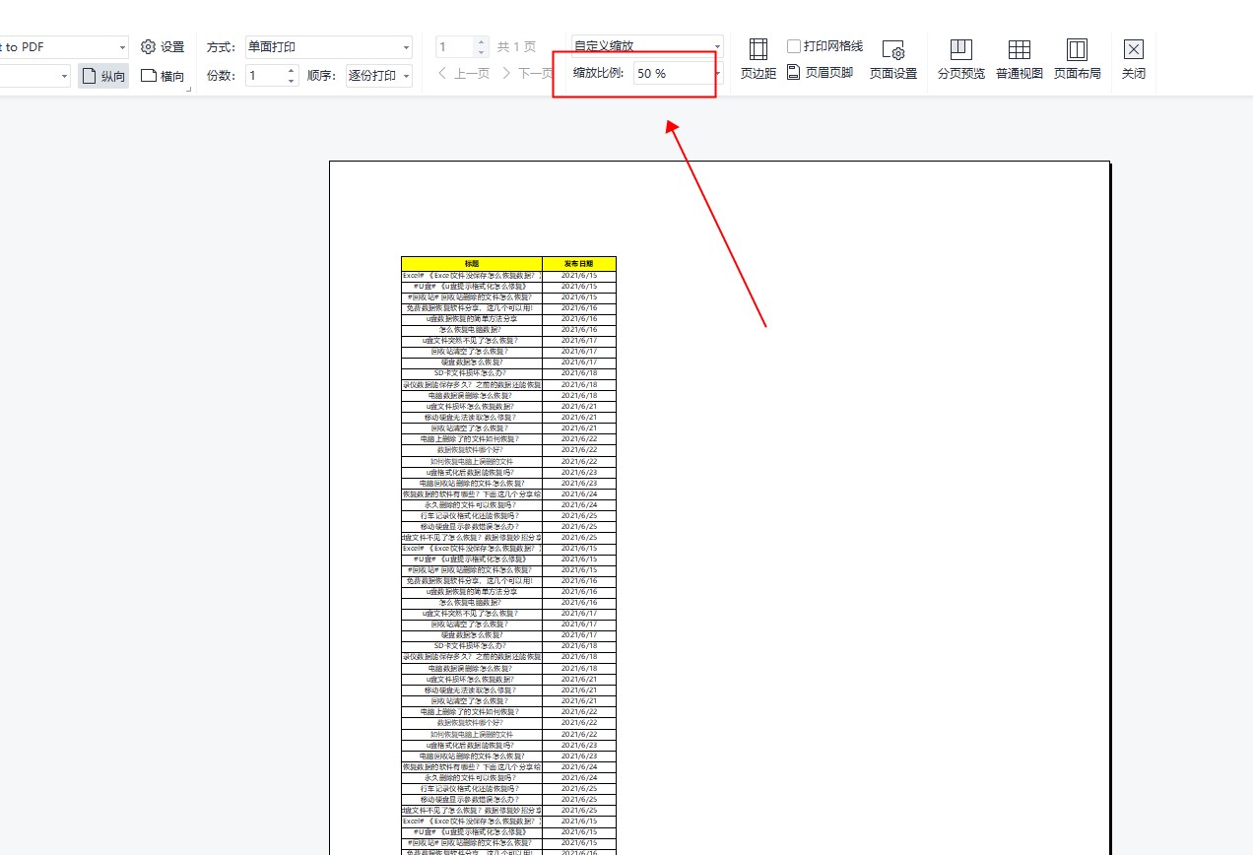
Task: Switch to 普通视图 normal view
Action: point(1019,59)
